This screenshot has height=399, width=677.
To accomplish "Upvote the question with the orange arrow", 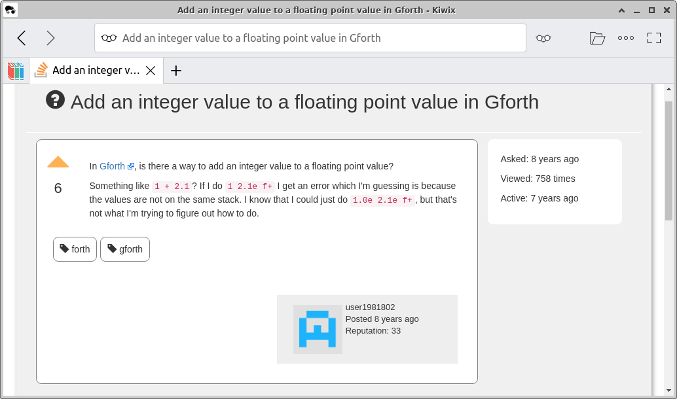I will pos(58,162).
